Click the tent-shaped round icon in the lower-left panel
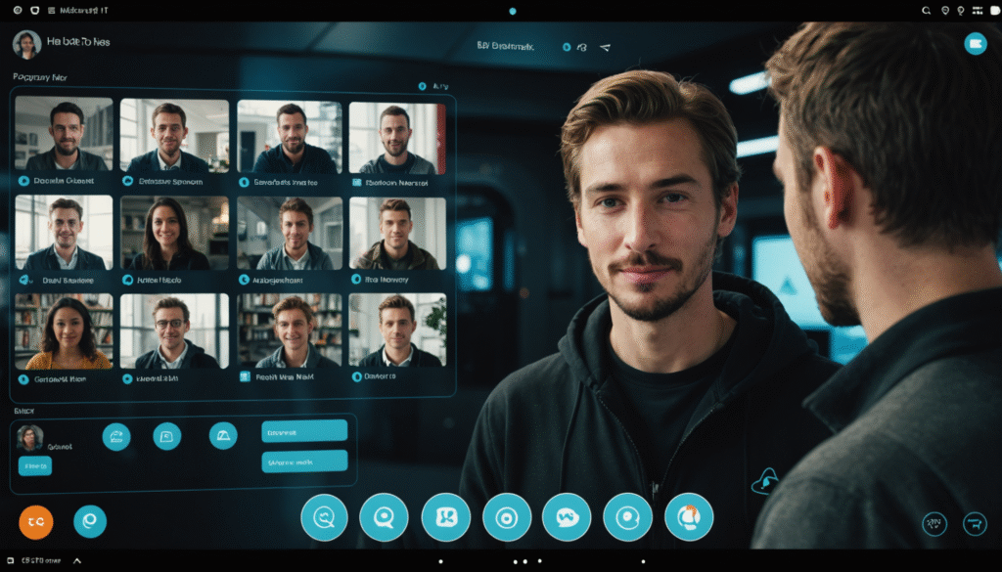The height and width of the screenshot is (572, 1002). 223,435
